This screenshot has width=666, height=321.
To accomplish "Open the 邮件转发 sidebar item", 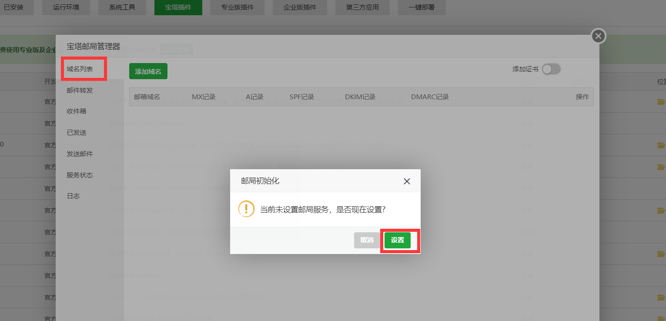I will click(x=80, y=90).
